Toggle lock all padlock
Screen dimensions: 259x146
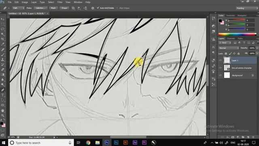[238, 54]
